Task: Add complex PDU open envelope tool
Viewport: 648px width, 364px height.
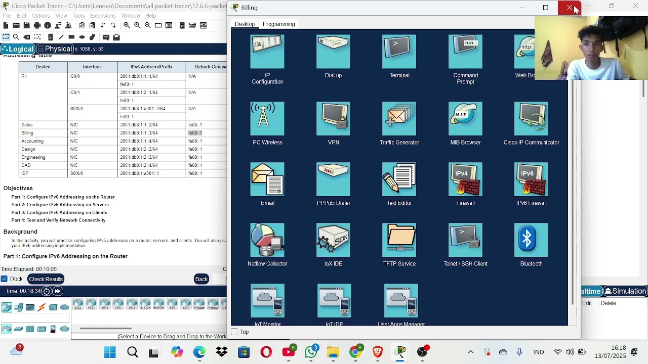Action: [x=116, y=37]
